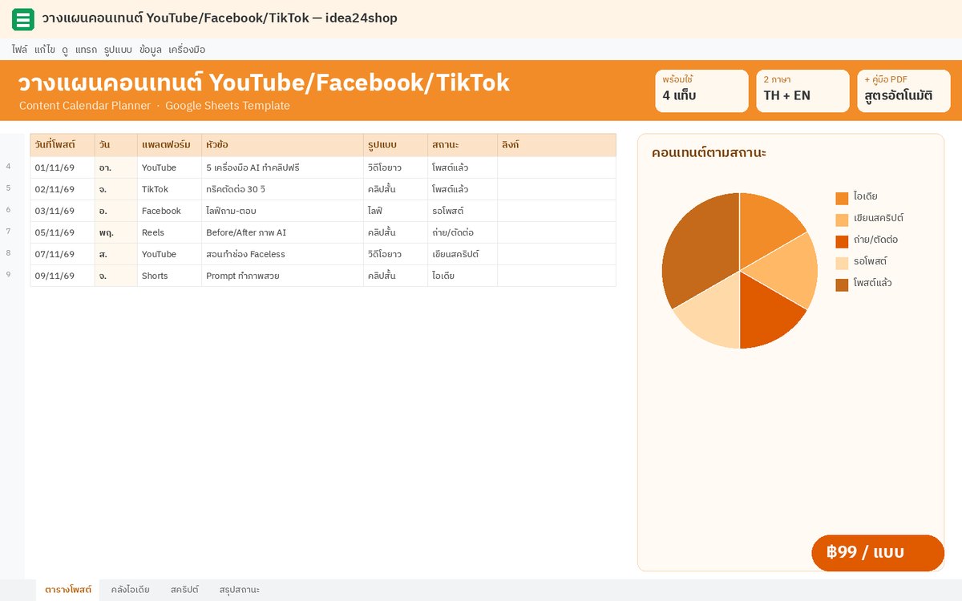The width and height of the screenshot is (962, 601).
Task: Open the ดู menu
Action: [x=65, y=50]
